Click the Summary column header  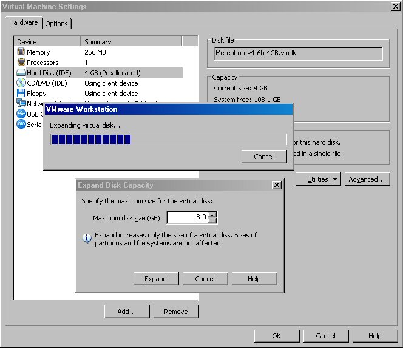point(131,42)
